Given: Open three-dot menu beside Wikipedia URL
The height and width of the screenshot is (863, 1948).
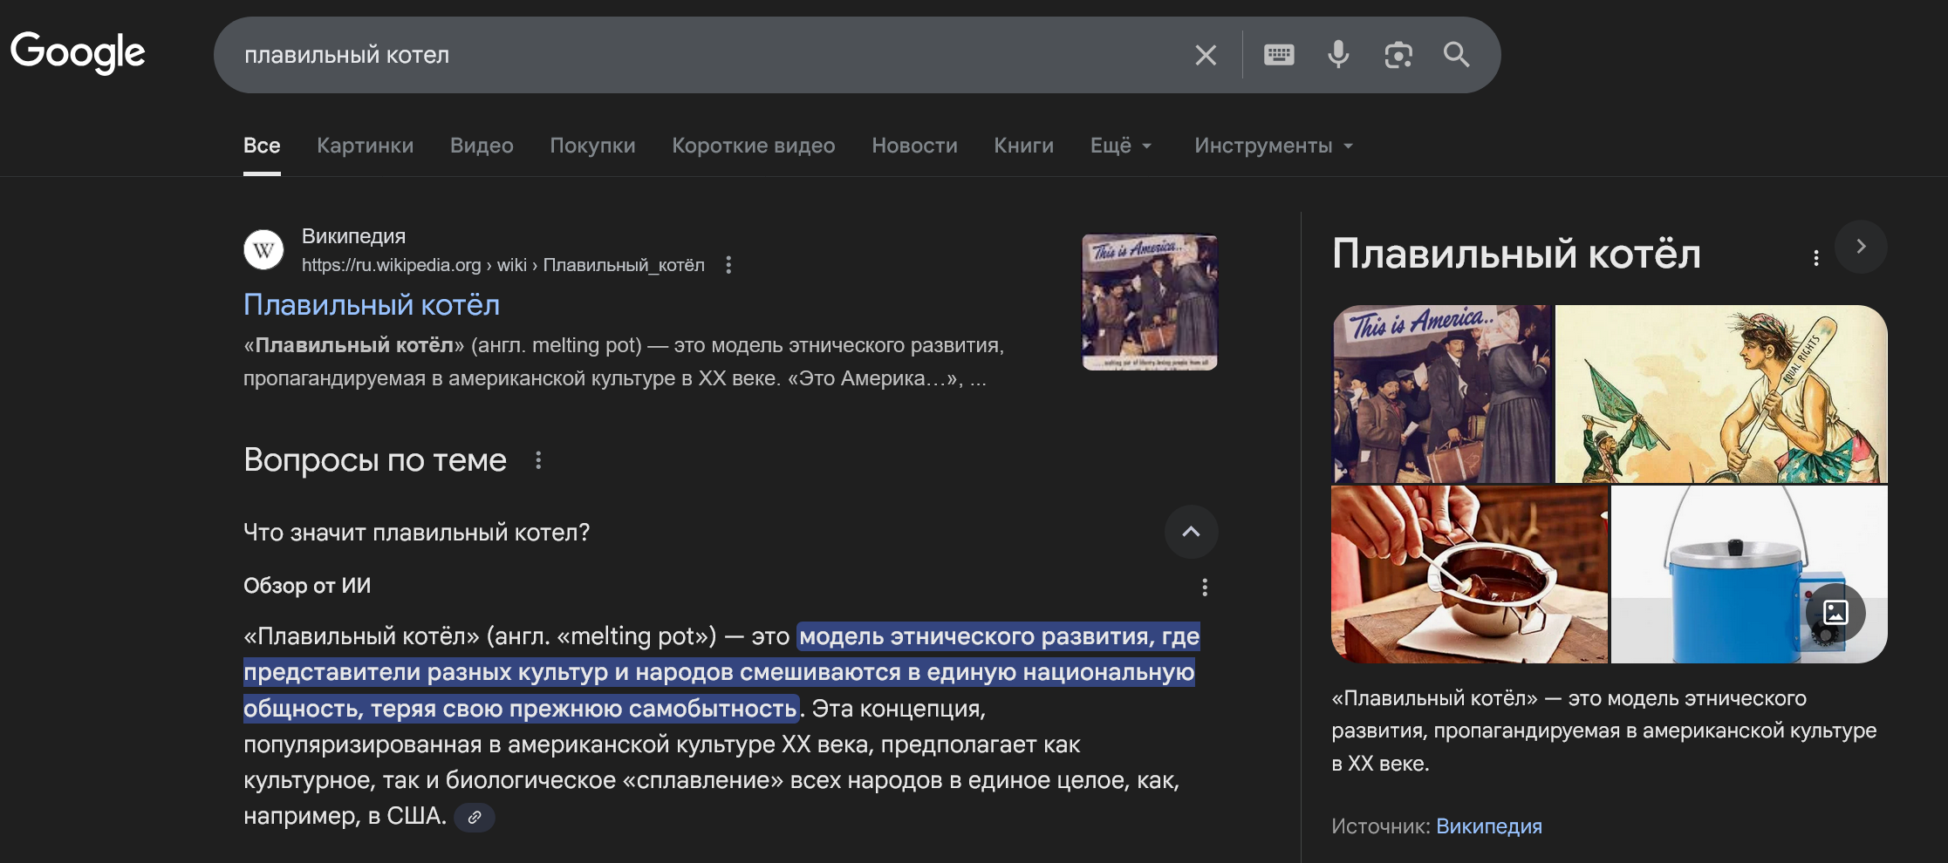Looking at the screenshot, I should 728,265.
